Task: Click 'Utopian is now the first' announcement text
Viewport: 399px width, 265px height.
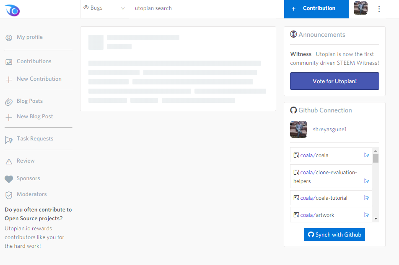Action: 345,54
